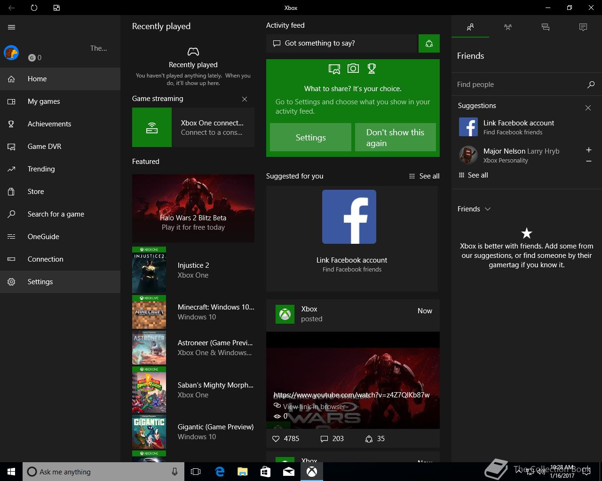
Task: Open Task View on taskbar
Action: tap(196, 472)
